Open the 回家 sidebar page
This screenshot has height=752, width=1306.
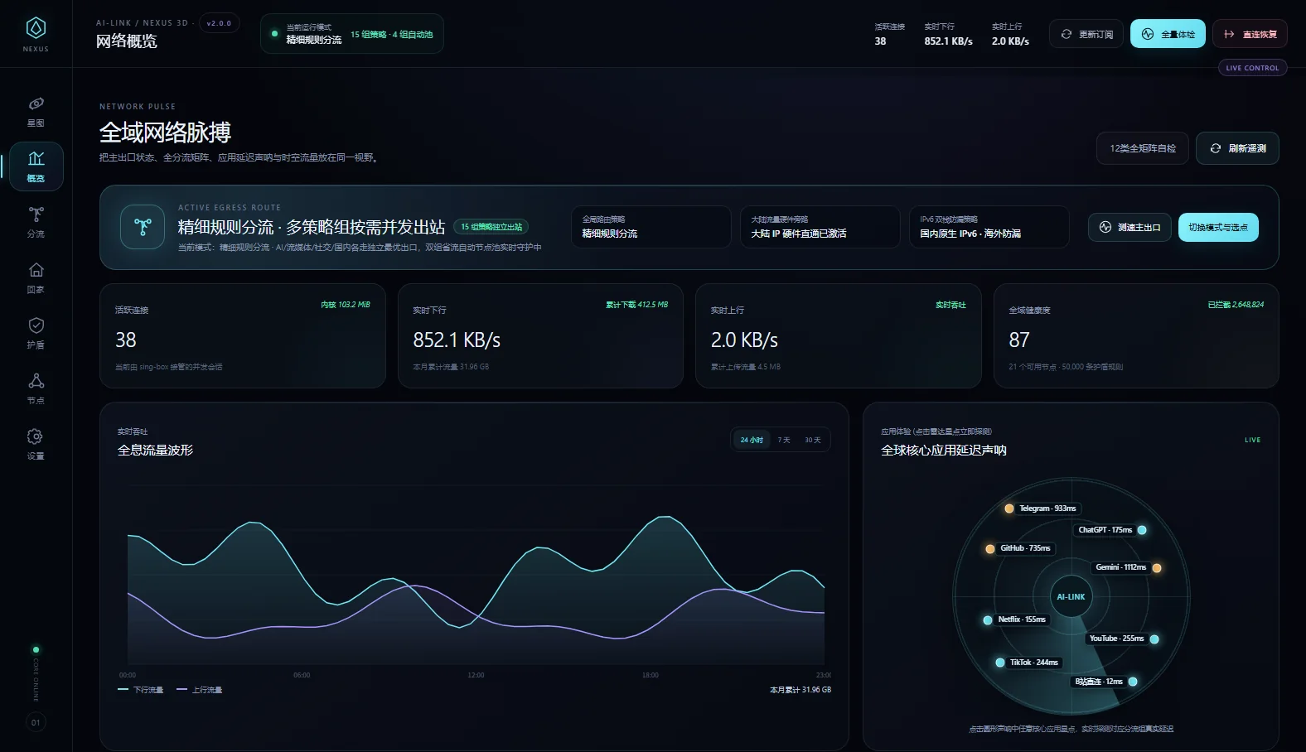click(36, 277)
